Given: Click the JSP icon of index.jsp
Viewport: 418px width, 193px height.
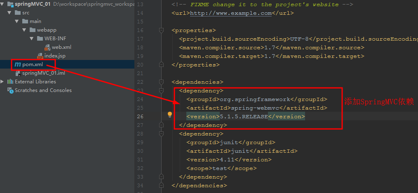Looking at the screenshot, I should click(x=40, y=56).
